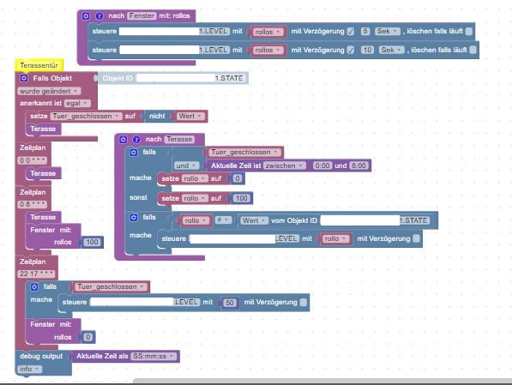Open 'Tuer_geschlossen' dropdown inside nach Terasse falls

[x=244, y=152]
